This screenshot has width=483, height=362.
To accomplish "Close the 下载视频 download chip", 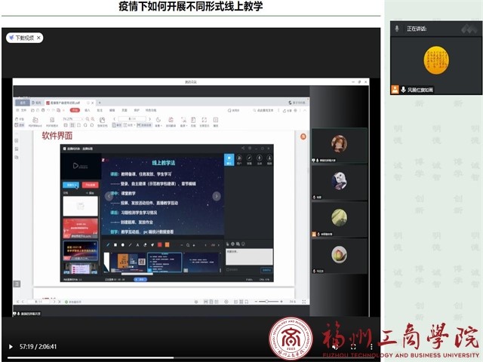I will coord(39,38).
